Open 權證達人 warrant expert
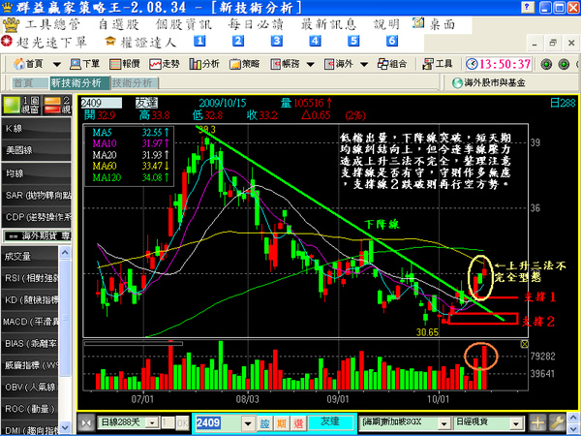581x436 pixels. [140, 42]
